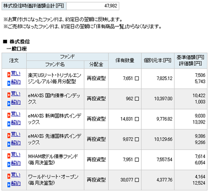Click the valuation amount 13,392
The width and height of the screenshot is (209, 192).
[199, 122]
